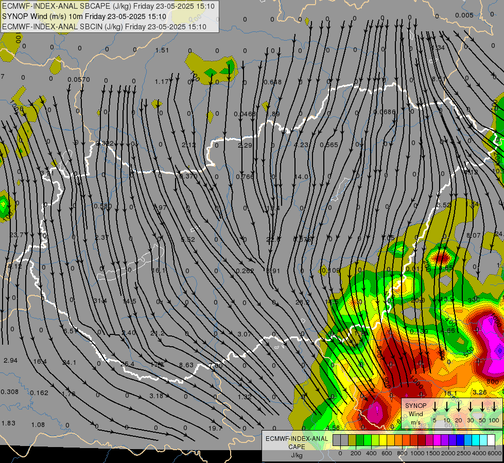The image size is (504, 463).
Task: Click the 21.2 value on the map
Action: tap(158, 333)
